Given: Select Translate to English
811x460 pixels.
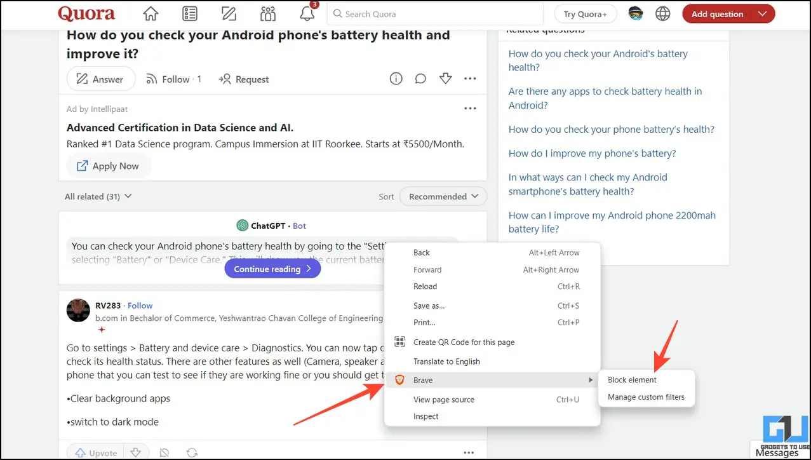Looking at the screenshot, I should 493,362.
